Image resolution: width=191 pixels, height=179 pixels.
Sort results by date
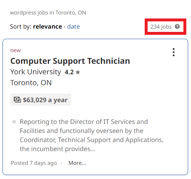(73, 26)
